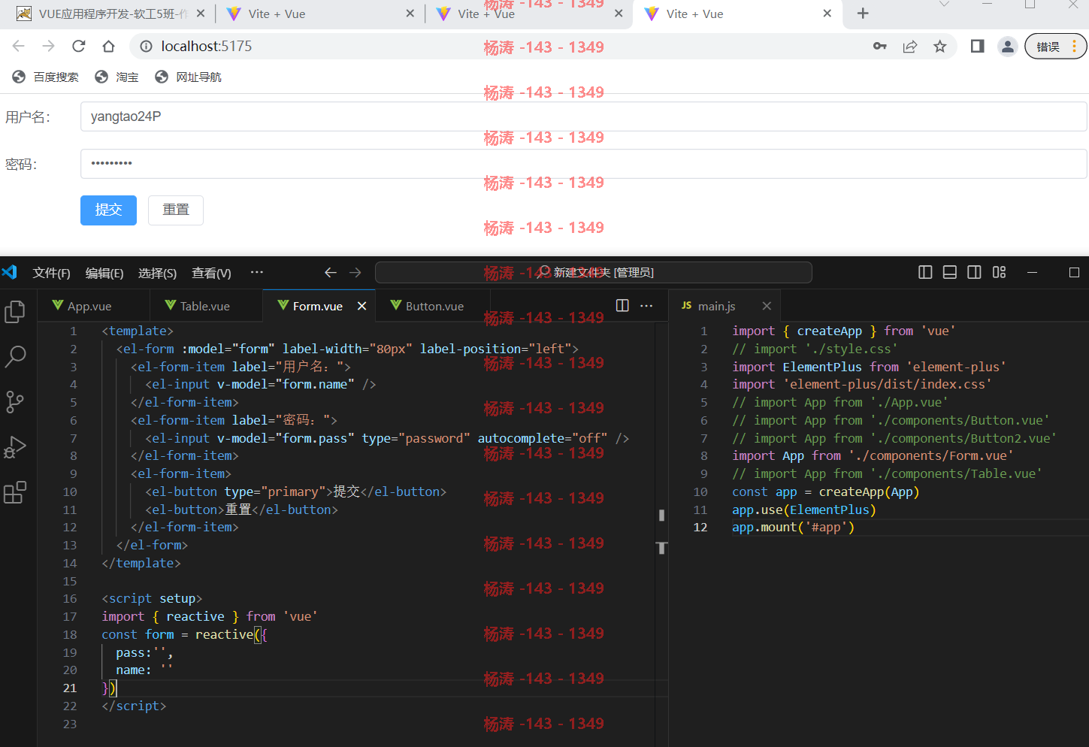Close the Form.vue editor tab
The image size is (1089, 747).
tap(361, 306)
